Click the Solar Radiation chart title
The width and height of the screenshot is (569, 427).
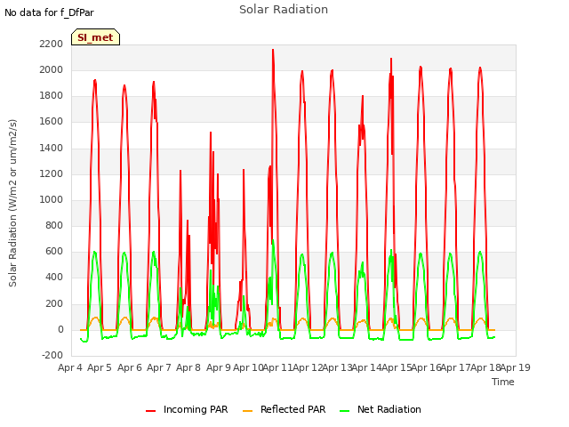click(x=284, y=10)
